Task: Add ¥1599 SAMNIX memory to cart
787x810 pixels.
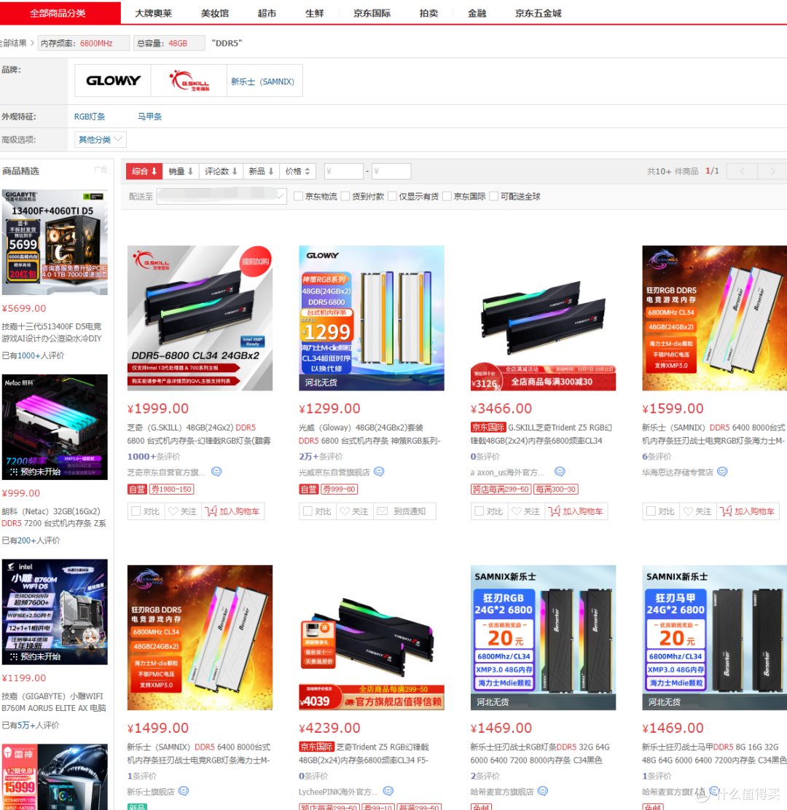Action: click(x=747, y=511)
